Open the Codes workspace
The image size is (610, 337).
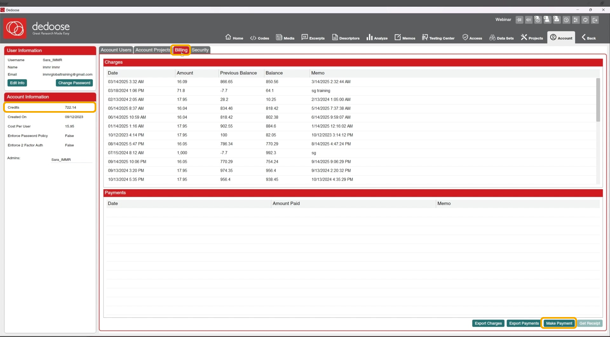[x=259, y=38]
